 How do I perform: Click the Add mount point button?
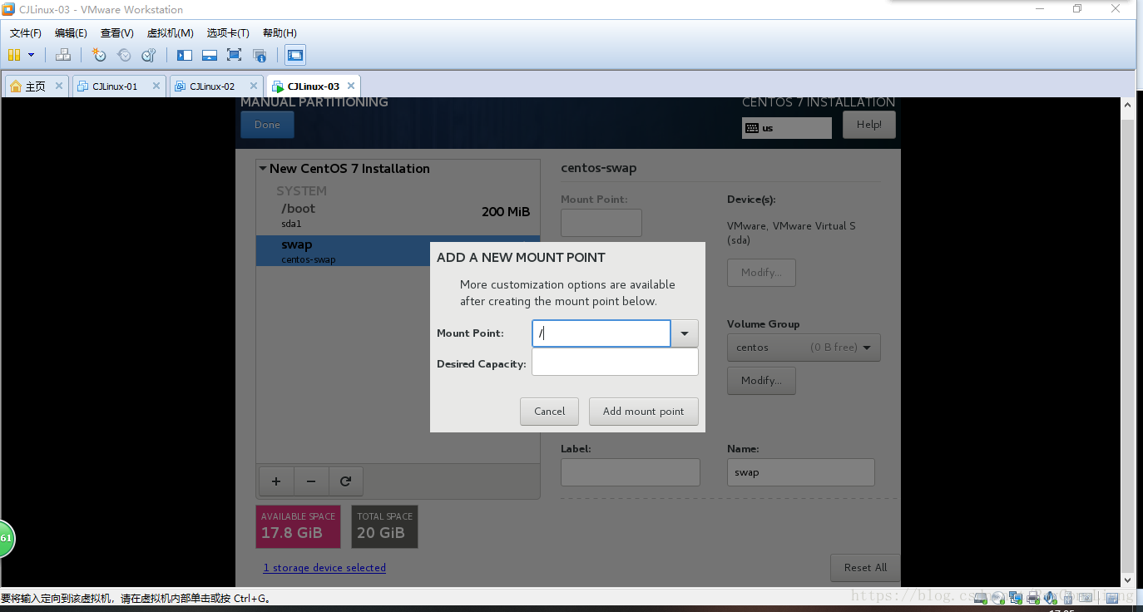(x=643, y=411)
